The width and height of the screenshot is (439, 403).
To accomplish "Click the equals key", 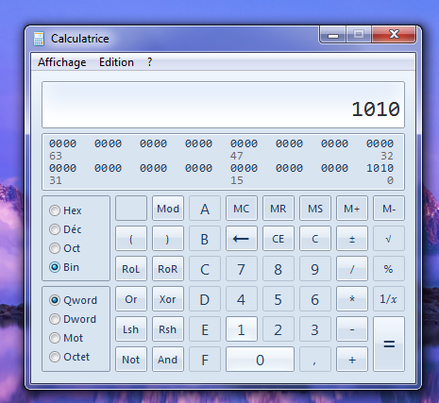I will click(x=389, y=344).
